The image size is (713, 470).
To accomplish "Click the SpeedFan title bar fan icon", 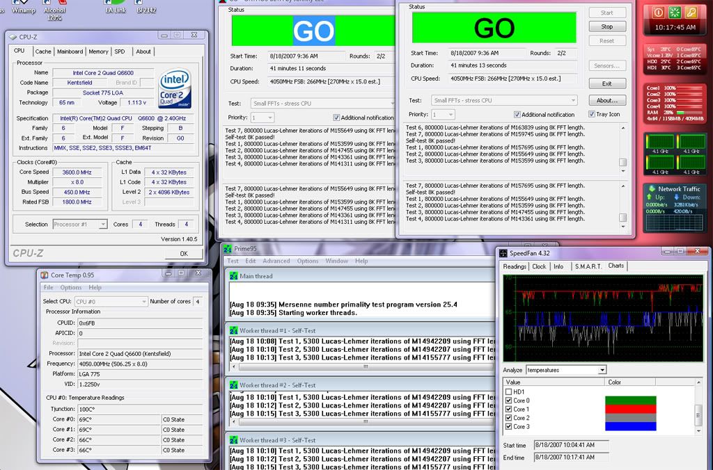I will coord(503,253).
